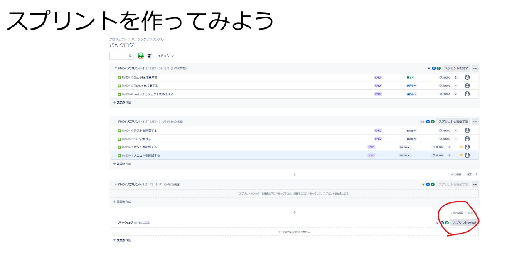Open issue FMDV-8 next.jsプロジェクトを作成する
Image resolution: width=507 pixels, height=254 pixels.
tap(148, 94)
